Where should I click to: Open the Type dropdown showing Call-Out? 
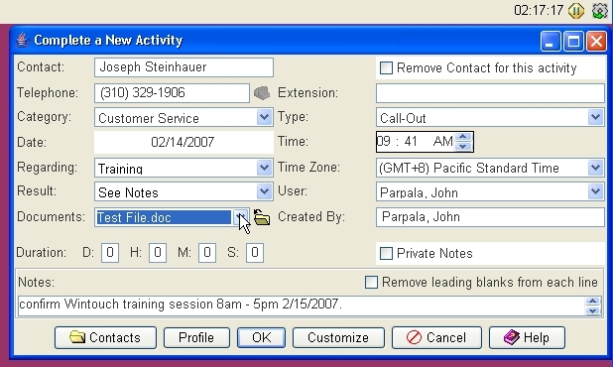[595, 117]
